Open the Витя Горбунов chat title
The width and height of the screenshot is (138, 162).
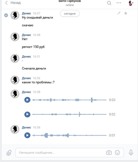pos(70,1)
